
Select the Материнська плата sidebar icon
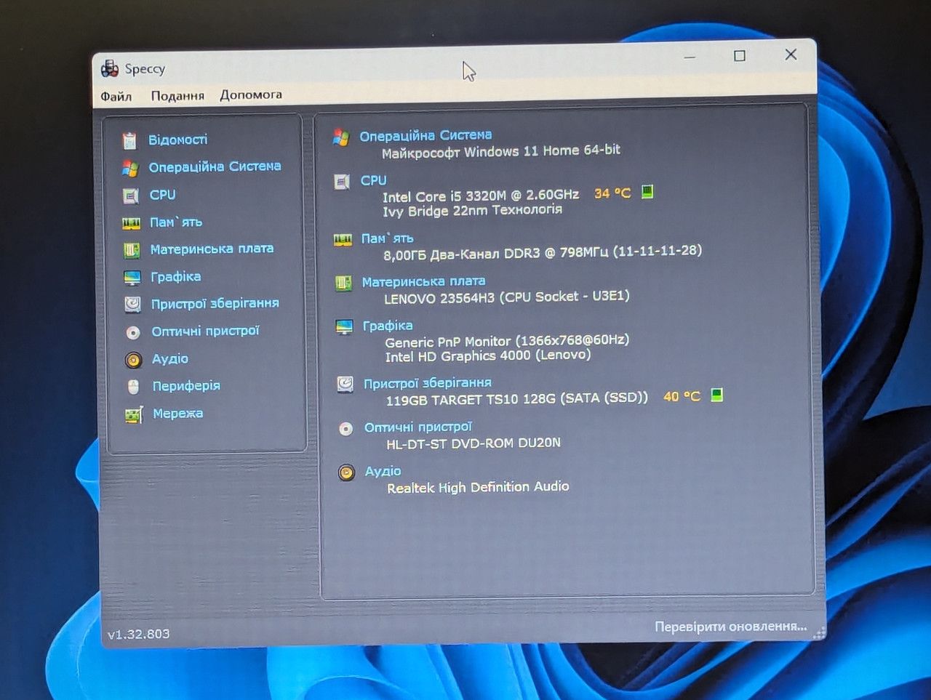point(132,250)
